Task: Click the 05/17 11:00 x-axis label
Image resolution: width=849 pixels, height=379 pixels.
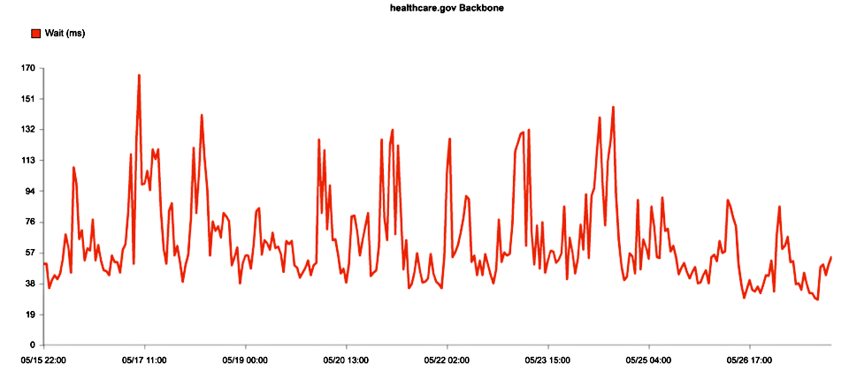Action: (x=144, y=359)
